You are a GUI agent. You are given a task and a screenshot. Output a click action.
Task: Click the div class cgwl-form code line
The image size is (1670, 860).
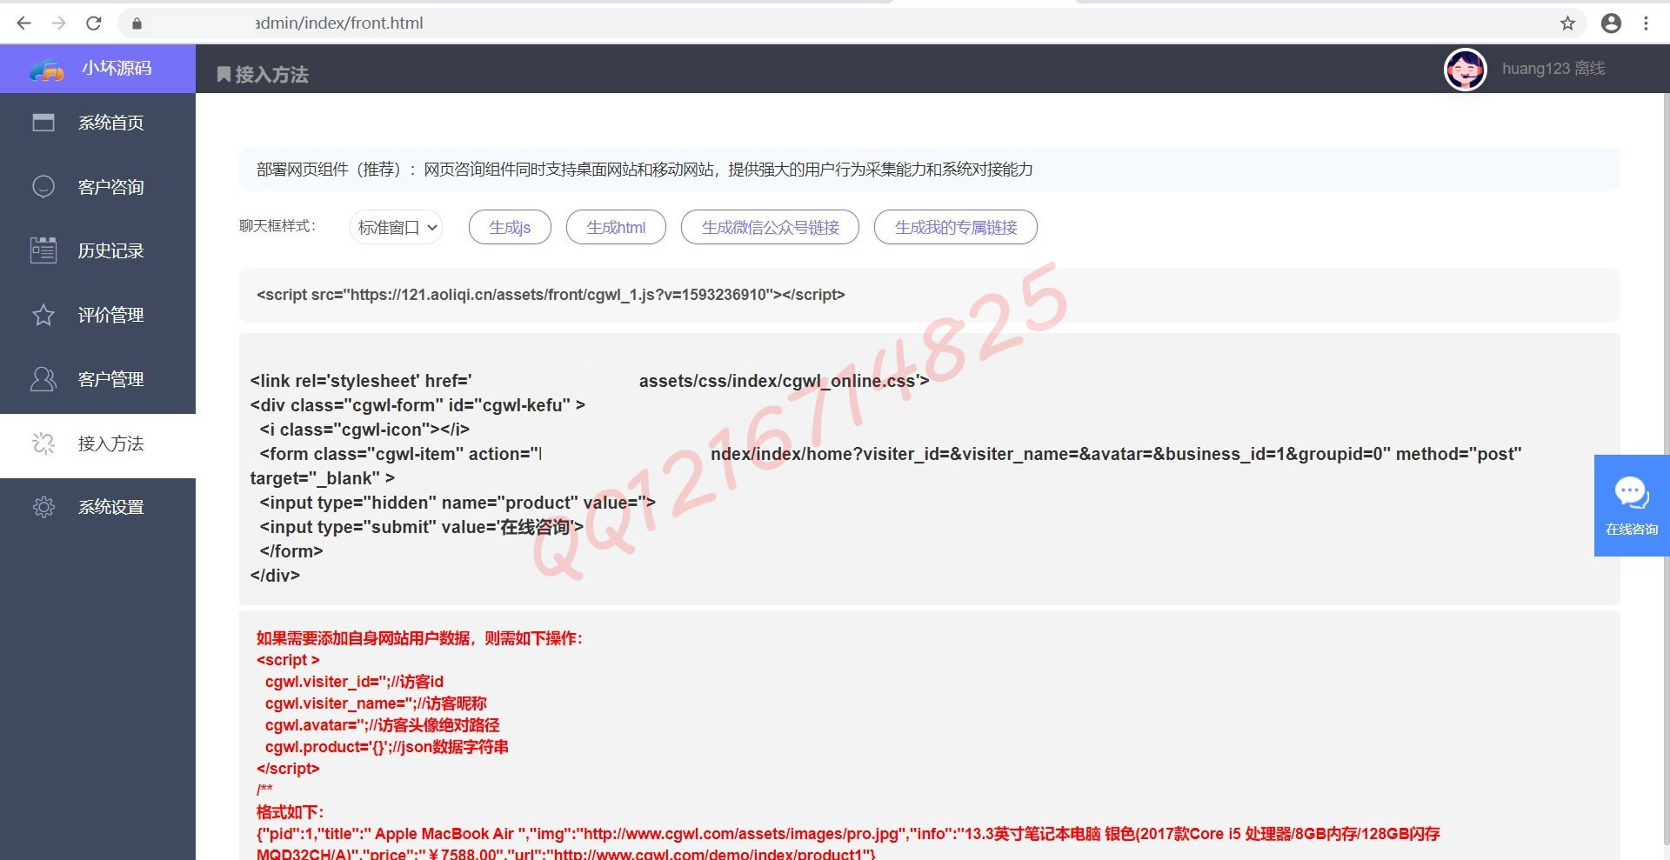click(x=417, y=405)
